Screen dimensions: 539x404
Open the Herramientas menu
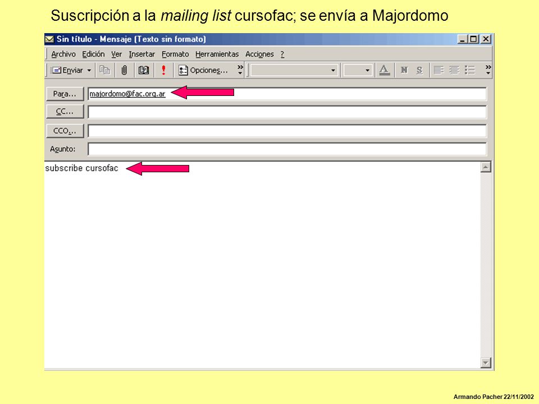click(217, 54)
